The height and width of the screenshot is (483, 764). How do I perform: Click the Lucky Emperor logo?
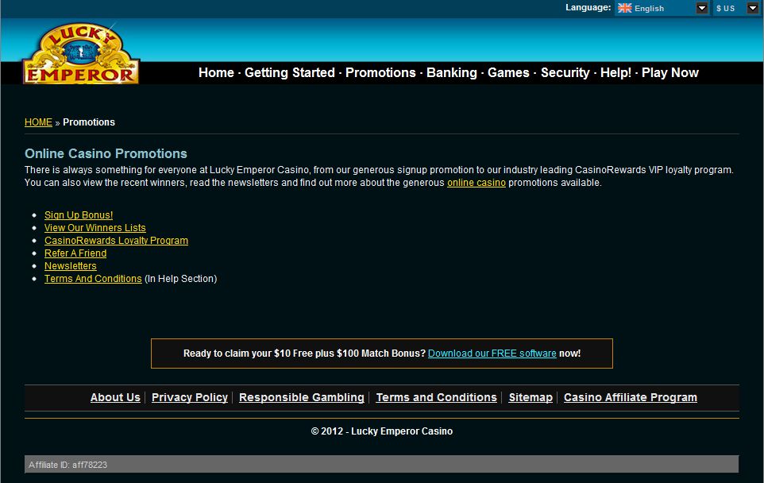(81, 53)
